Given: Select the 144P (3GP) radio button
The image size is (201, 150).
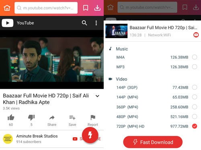Looking at the screenshot, I should [195, 87].
